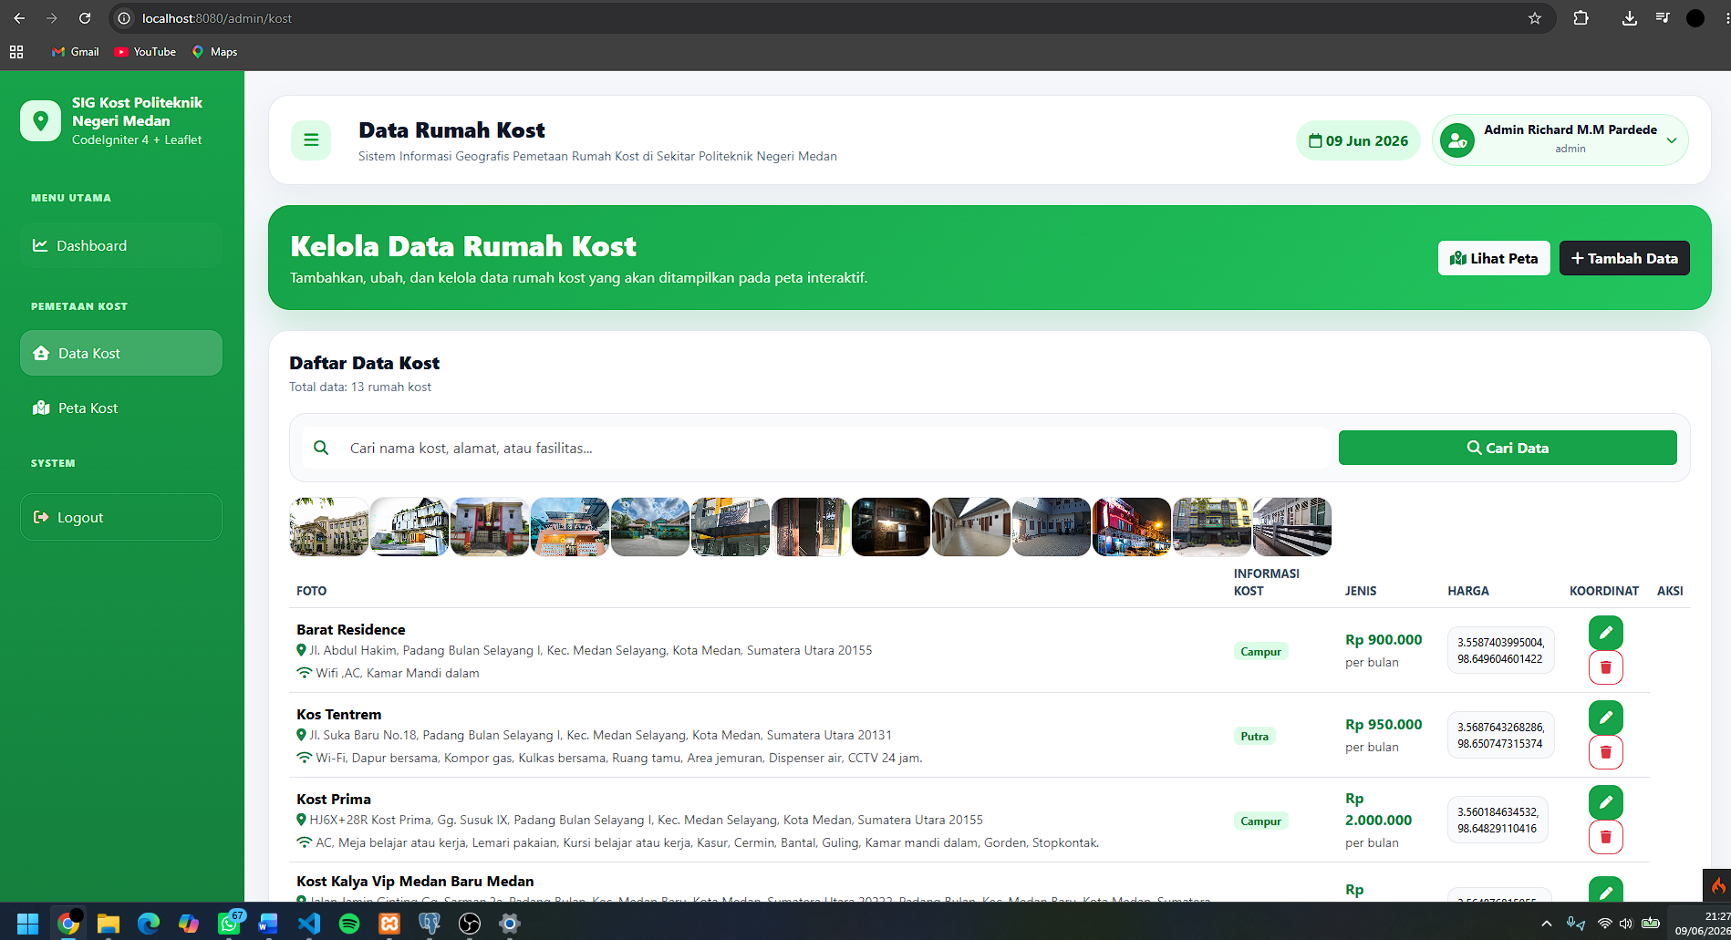Click Rp 900.000 price for Barat Residence
Screen dimensions: 1731x940
(x=1384, y=639)
